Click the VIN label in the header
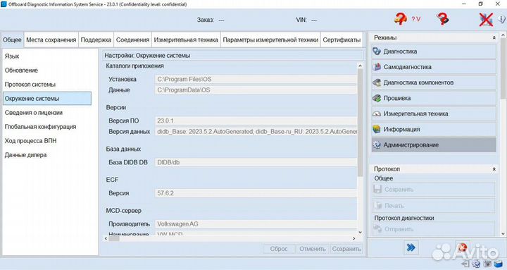Screen dimensions: 507x270 pos(301,20)
